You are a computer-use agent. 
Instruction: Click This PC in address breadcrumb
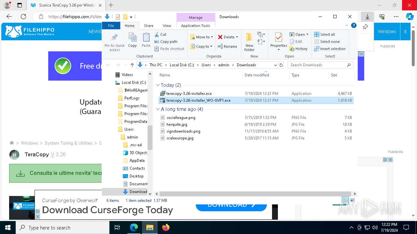pos(156,65)
